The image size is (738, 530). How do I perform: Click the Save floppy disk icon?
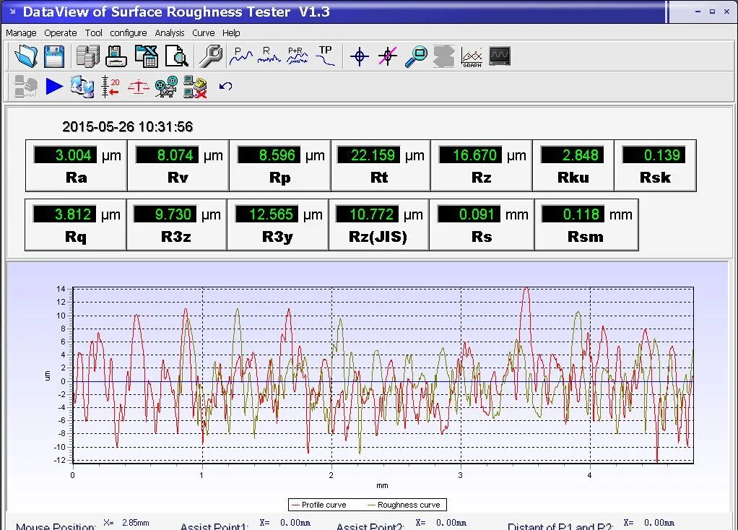[x=54, y=56]
